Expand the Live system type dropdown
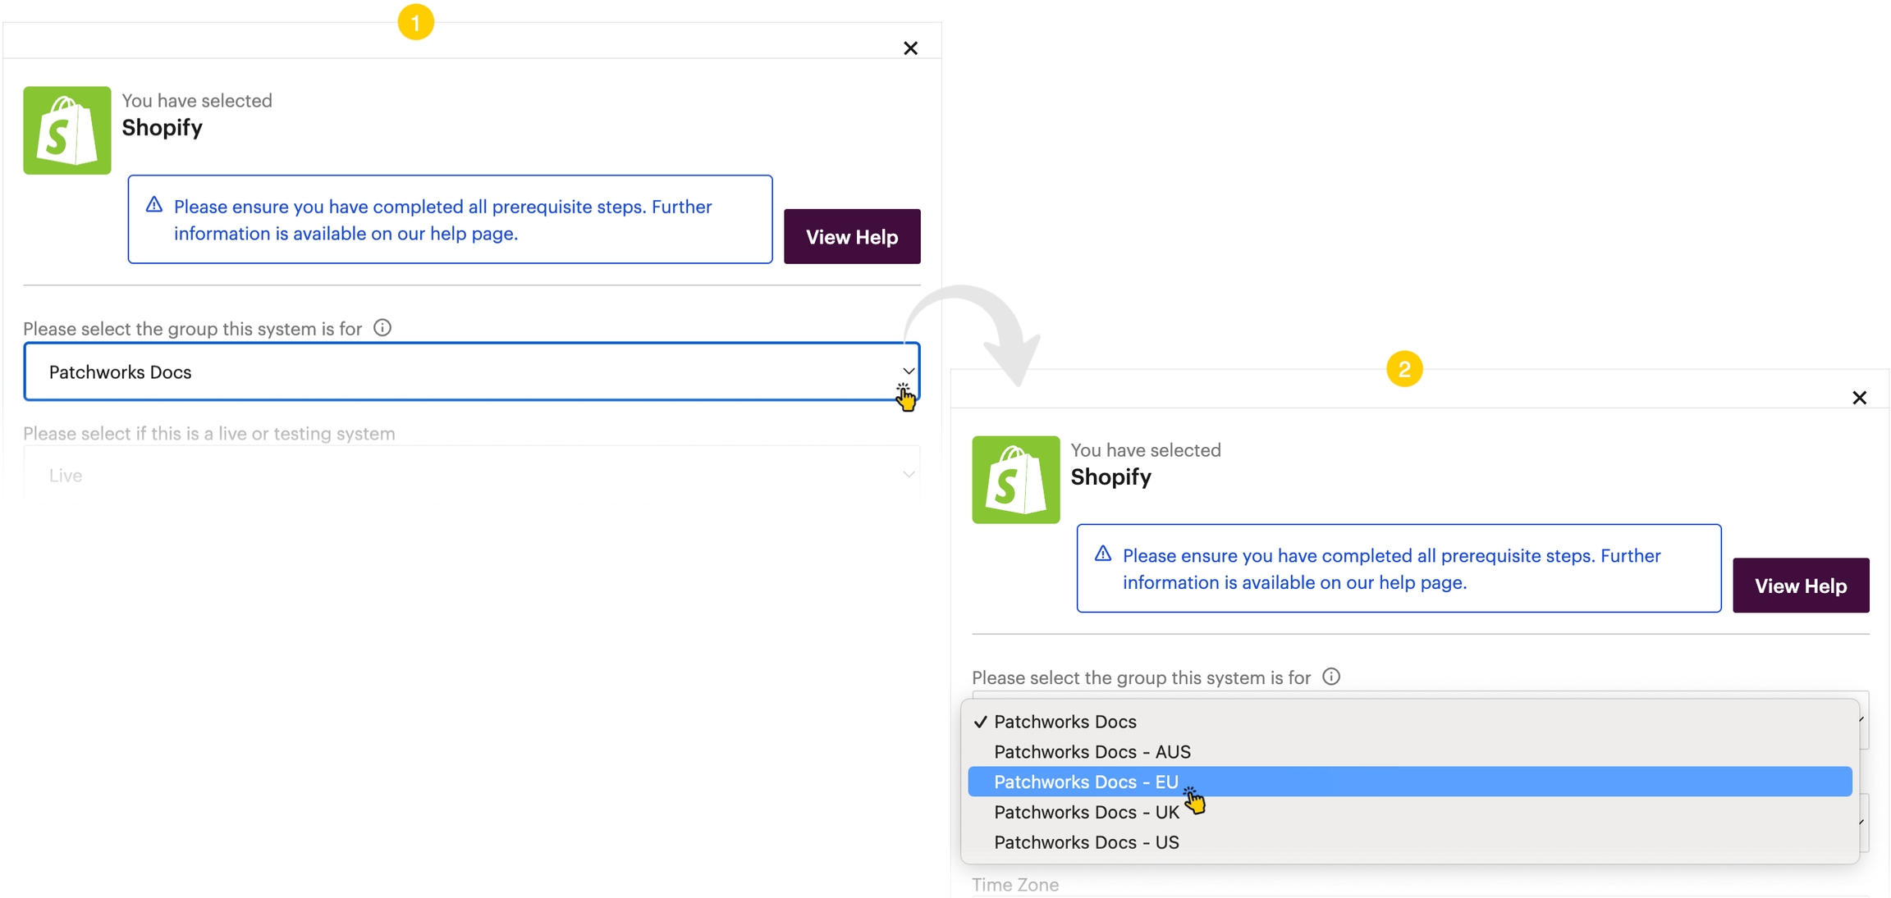 click(471, 476)
